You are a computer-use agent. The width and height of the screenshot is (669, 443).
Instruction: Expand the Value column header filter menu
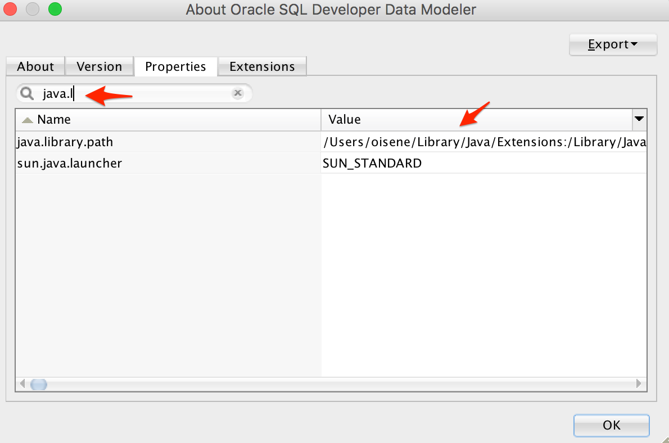639,119
